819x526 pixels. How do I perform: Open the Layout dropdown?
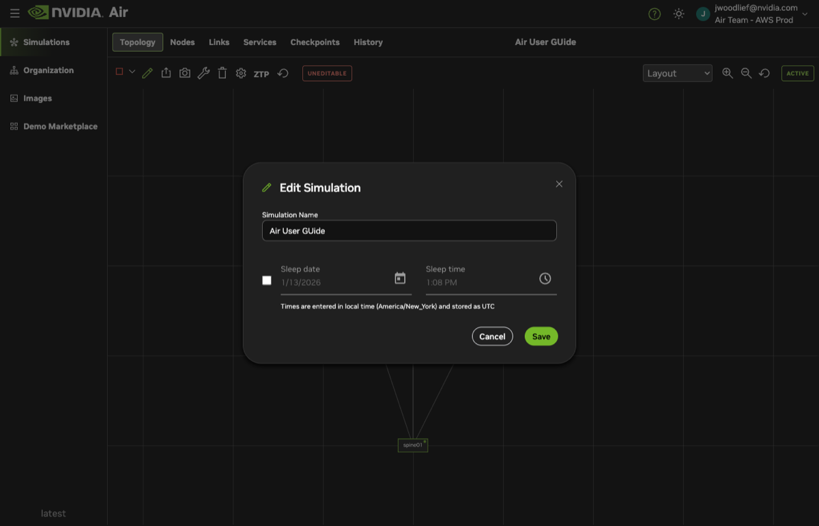[x=677, y=74]
